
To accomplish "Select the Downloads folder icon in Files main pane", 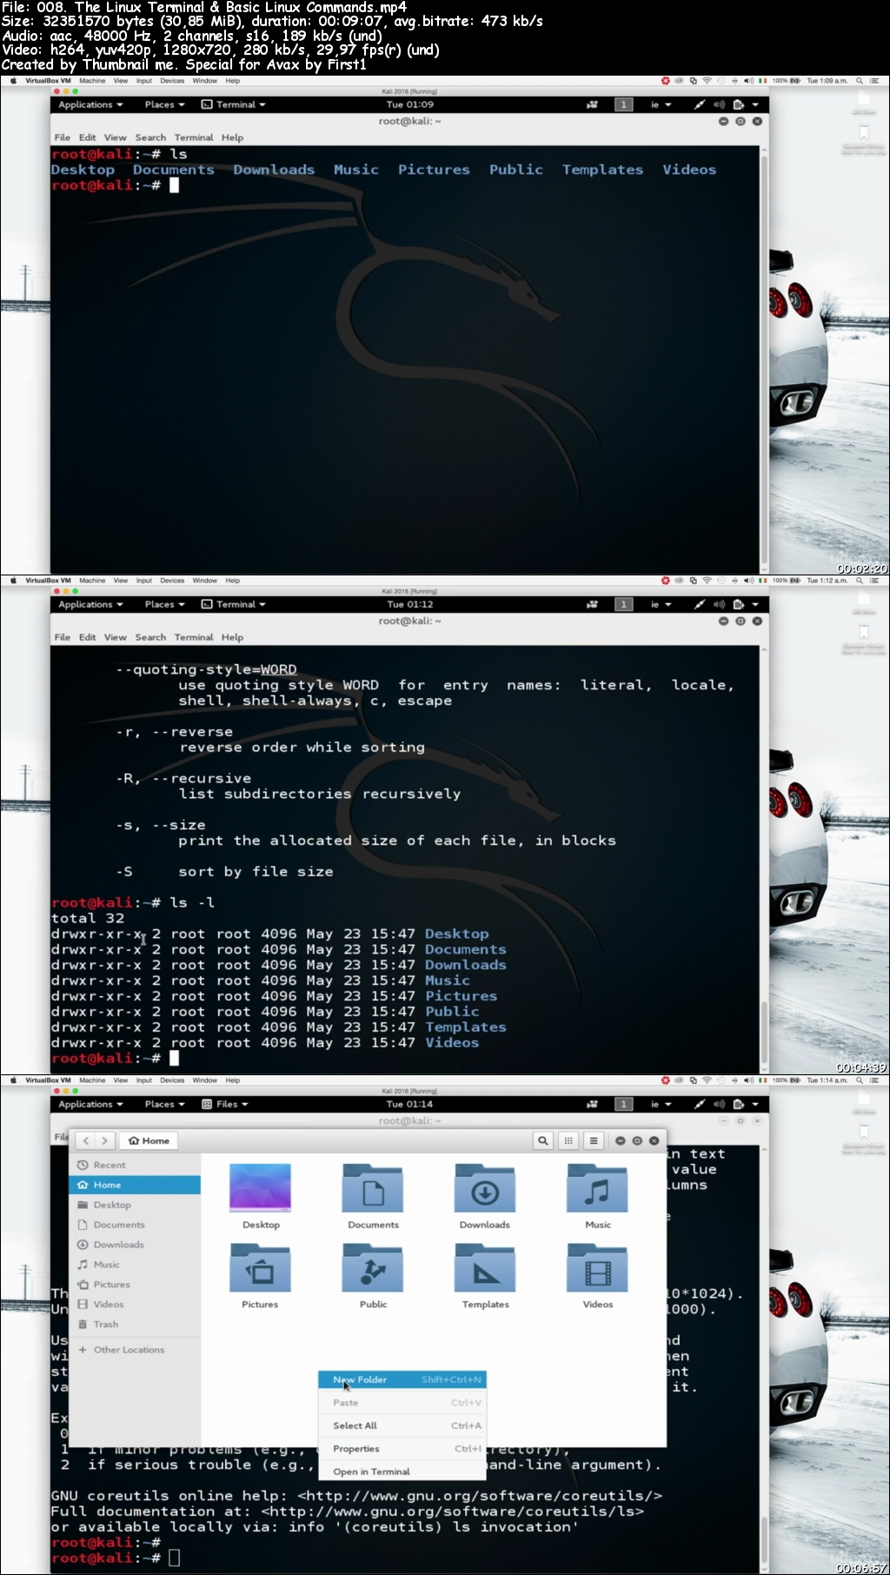I will (x=485, y=1187).
